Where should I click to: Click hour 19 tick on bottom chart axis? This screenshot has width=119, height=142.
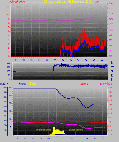87,138
